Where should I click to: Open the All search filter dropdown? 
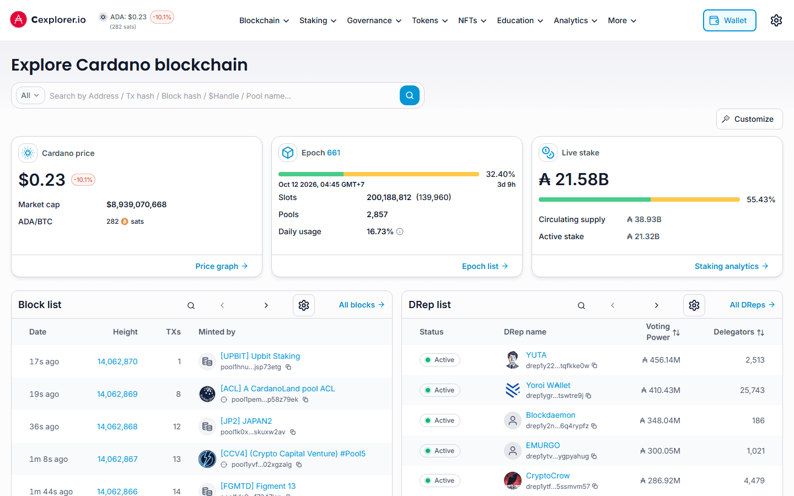(x=30, y=95)
